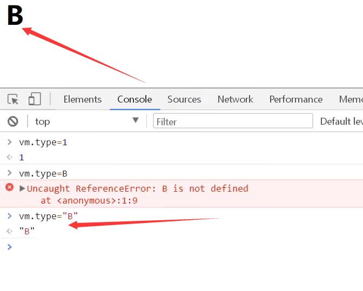363x291 pixels.
Task: Click the red error icon
Action: tap(9, 187)
